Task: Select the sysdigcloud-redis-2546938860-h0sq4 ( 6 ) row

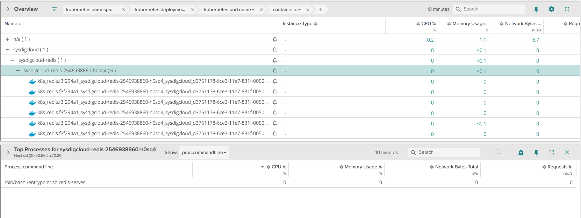Action: tap(290, 71)
